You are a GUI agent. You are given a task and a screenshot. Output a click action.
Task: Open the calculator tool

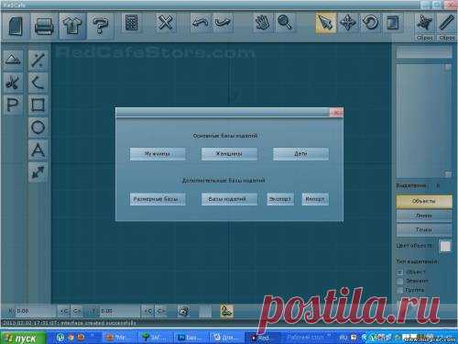point(132,23)
